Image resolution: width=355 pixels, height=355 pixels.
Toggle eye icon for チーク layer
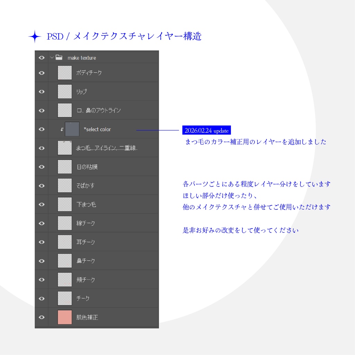(x=42, y=298)
